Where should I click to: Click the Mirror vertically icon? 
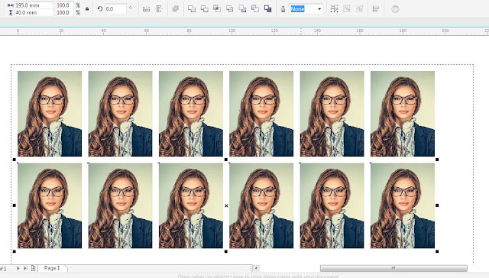click(x=160, y=9)
